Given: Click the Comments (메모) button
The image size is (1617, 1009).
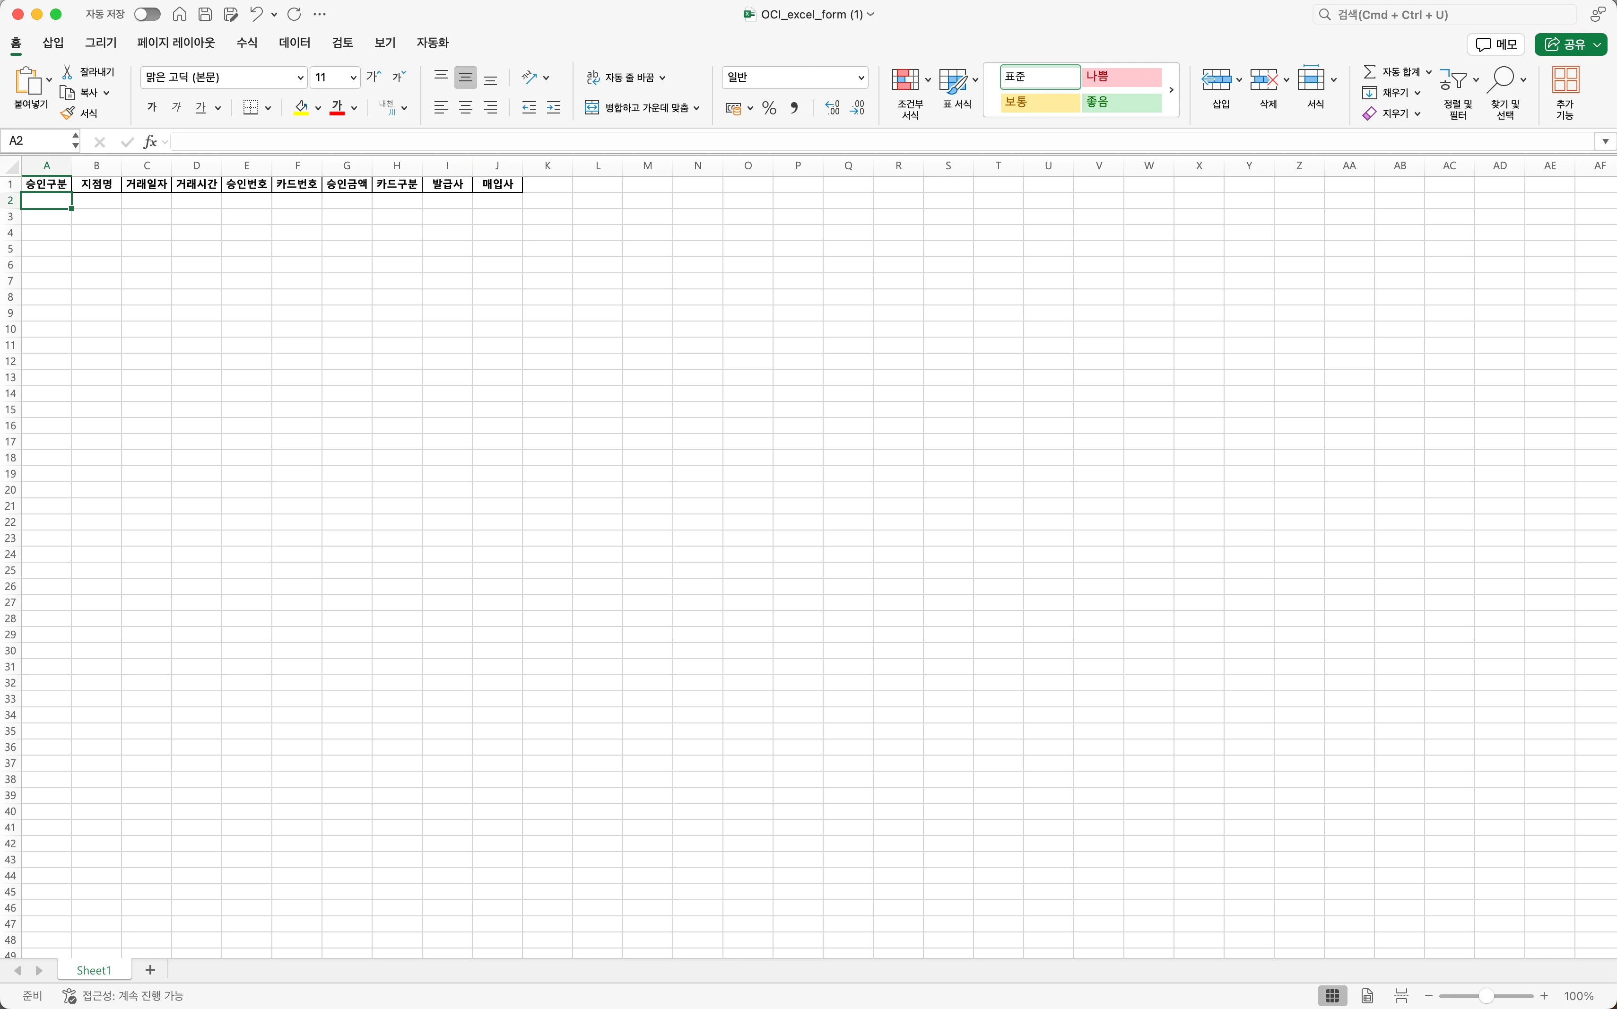Looking at the screenshot, I should (x=1495, y=44).
